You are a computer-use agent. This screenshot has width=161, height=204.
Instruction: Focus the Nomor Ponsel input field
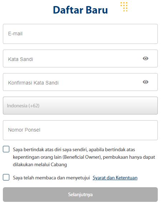[80, 130]
